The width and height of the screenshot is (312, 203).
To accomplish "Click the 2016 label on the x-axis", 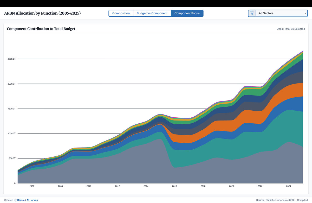I will (x=174, y=186).
